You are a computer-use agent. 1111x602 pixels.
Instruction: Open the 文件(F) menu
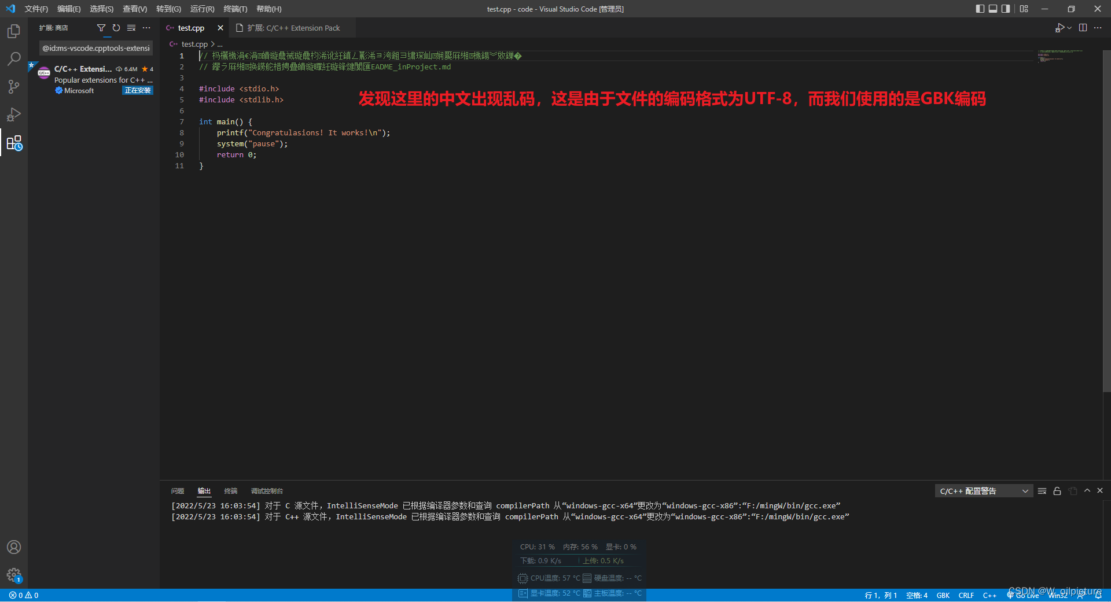pos(36,9)
